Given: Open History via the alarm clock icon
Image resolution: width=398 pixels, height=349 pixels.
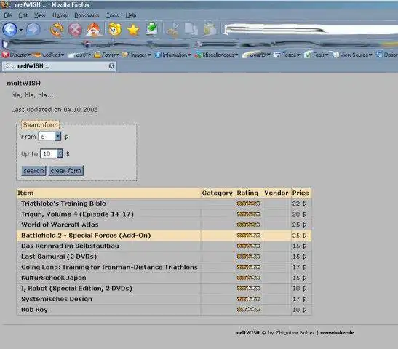Looking at the screenshot, I should (x=115, y=30).
